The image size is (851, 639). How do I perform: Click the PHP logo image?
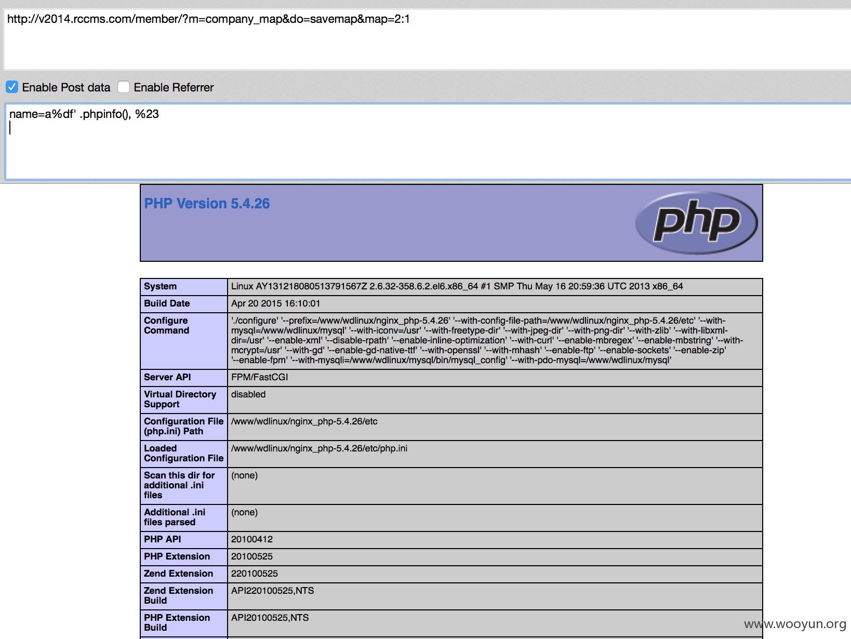696,223
